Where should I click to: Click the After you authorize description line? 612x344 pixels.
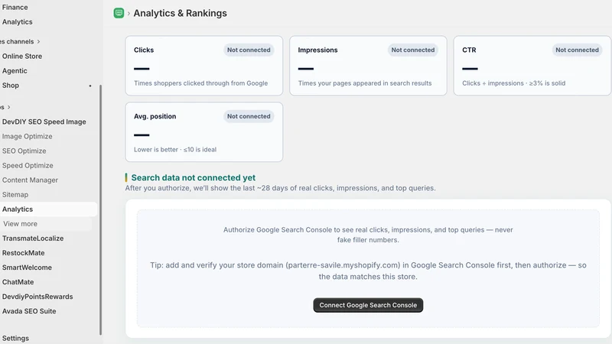(280, 188)
